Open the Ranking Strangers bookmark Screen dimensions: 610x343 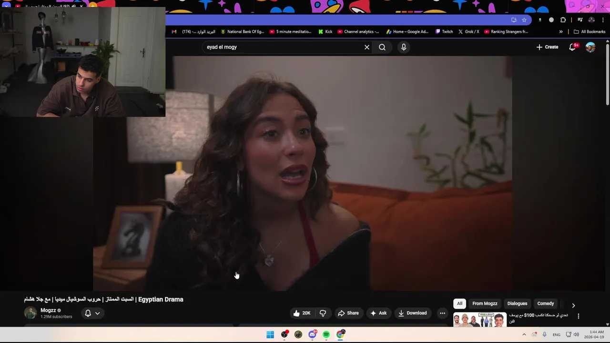pos(506,32)
